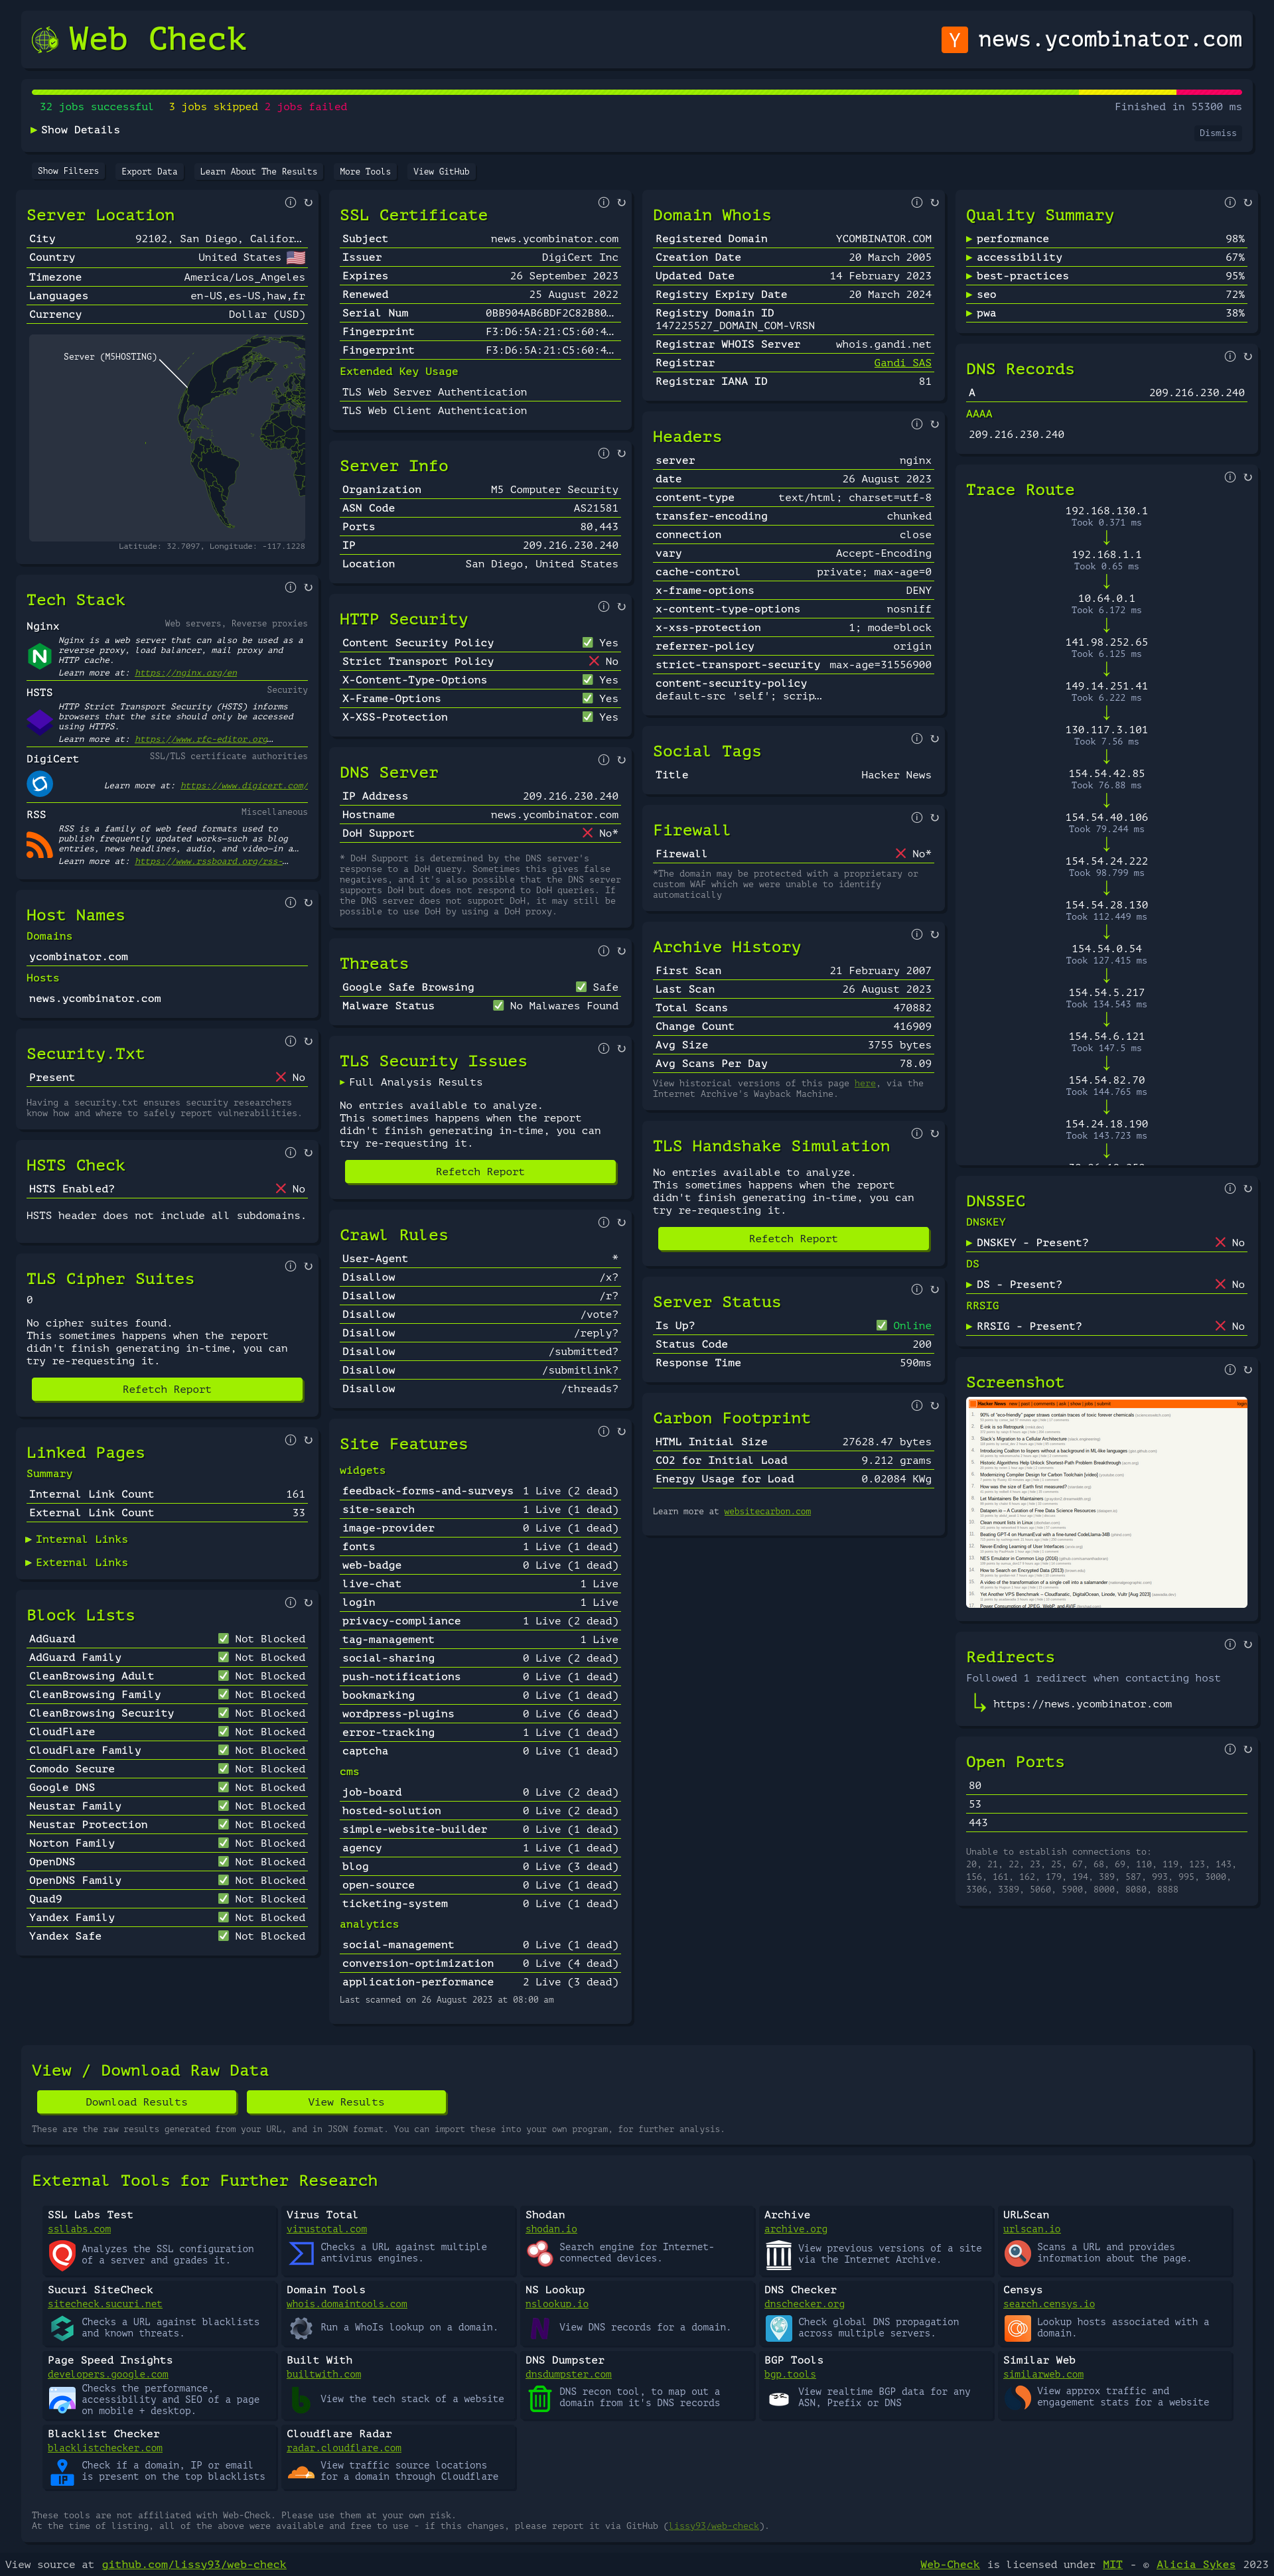
Task: Click the SSL Labs Test shield icon
Action: point(62,2255)
